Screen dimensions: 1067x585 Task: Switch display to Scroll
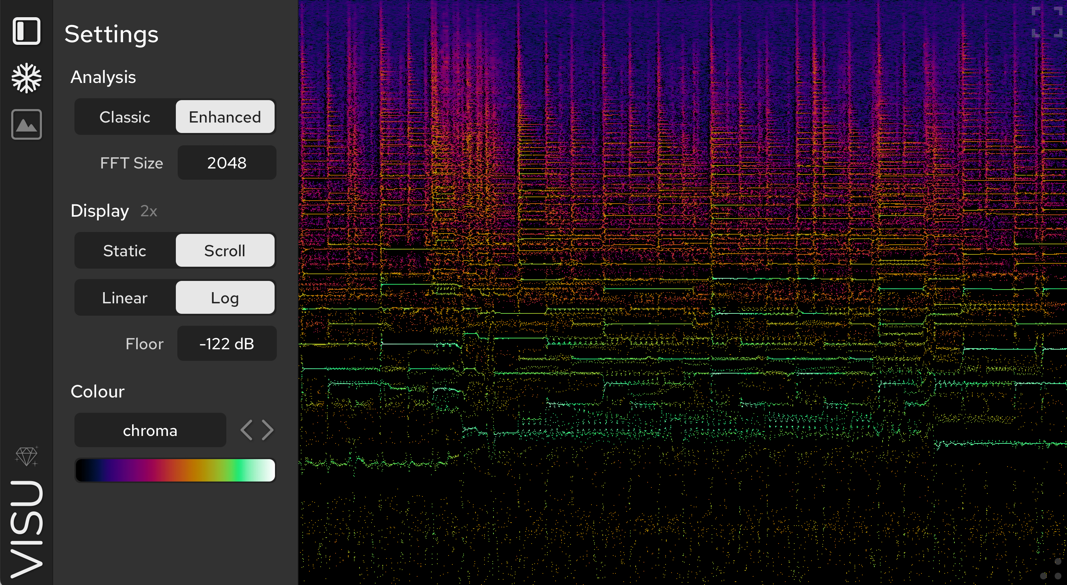225,250
